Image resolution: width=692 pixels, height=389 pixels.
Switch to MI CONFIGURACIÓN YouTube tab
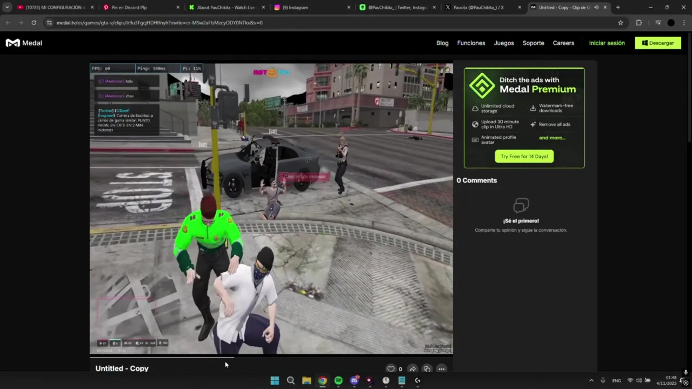point(54,8)
